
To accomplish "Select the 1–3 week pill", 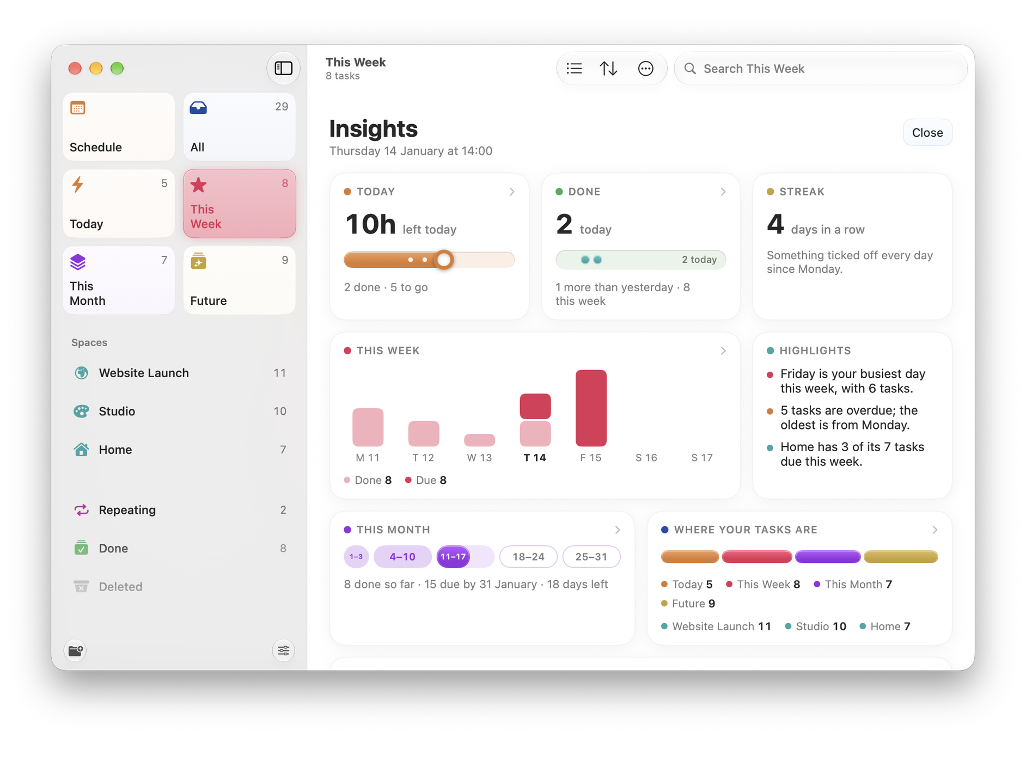I will click(356, 556).
